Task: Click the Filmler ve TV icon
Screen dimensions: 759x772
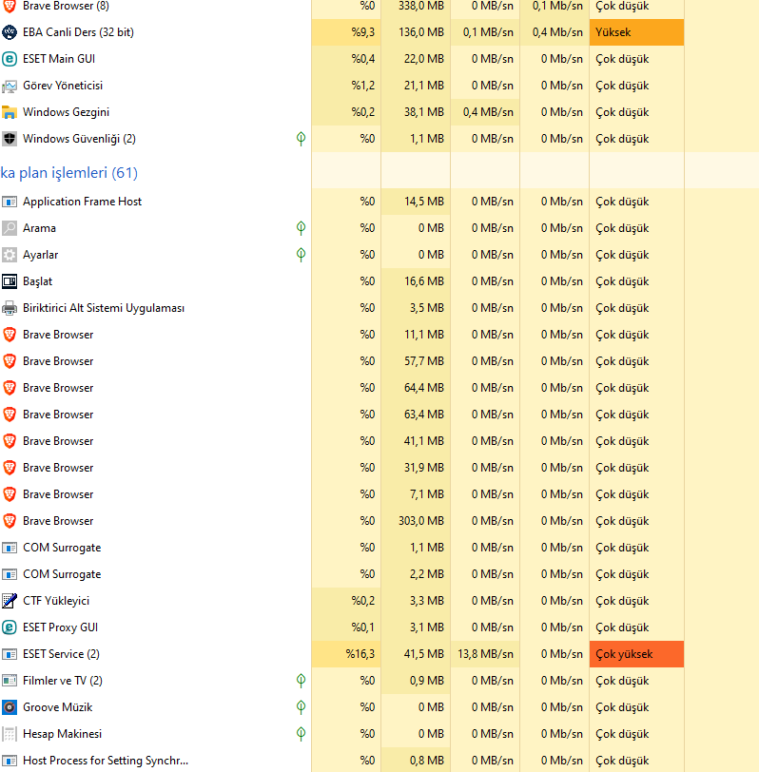Action: [10, 681]
